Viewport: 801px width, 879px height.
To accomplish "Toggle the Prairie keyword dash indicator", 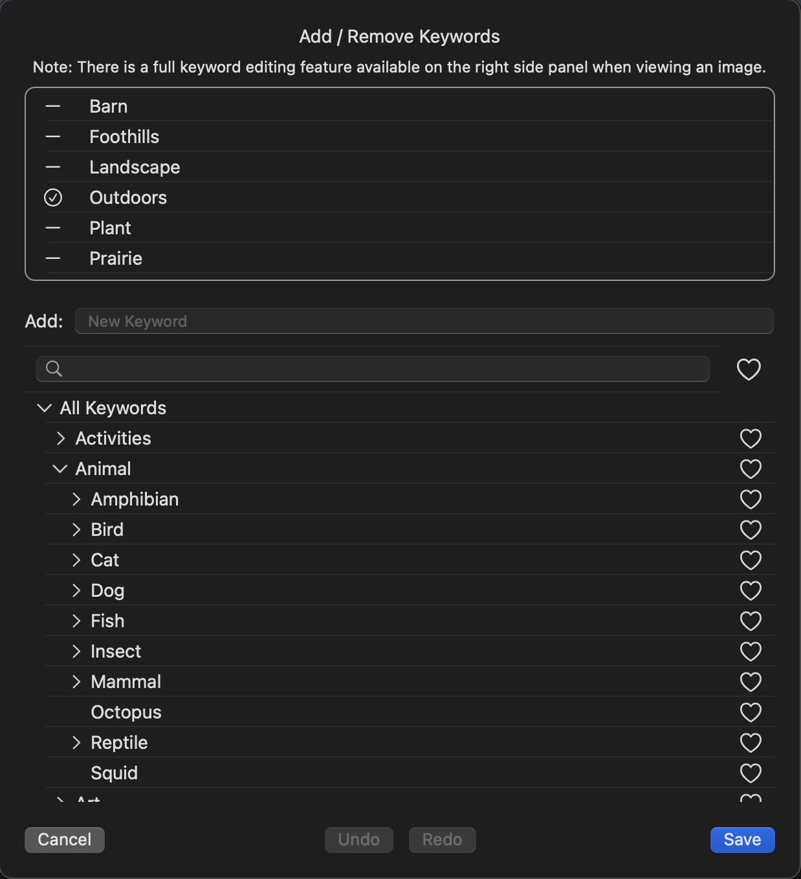I will (x=53, y=258).
